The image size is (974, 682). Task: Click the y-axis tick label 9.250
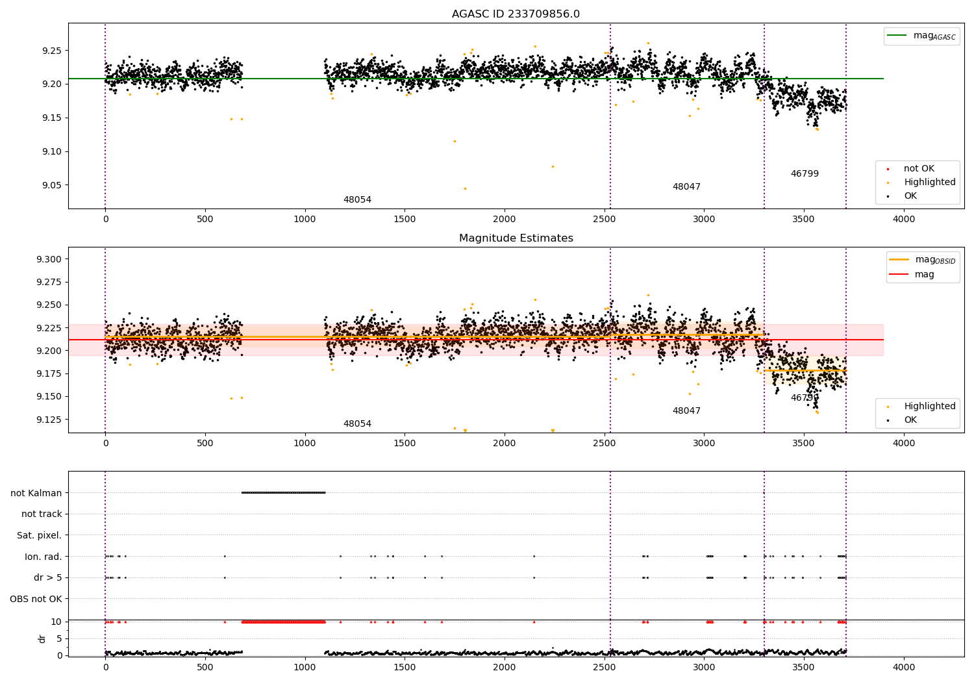click(49, 305)
